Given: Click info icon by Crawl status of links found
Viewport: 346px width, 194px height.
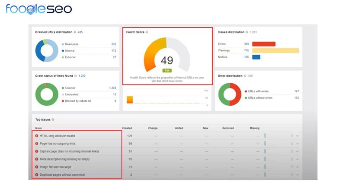Looking at the screenshot, I should [76, 76].
